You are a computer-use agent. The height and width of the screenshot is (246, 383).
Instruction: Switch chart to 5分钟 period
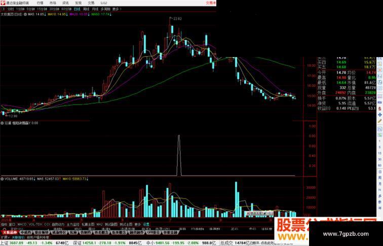(x=30, y=9)
